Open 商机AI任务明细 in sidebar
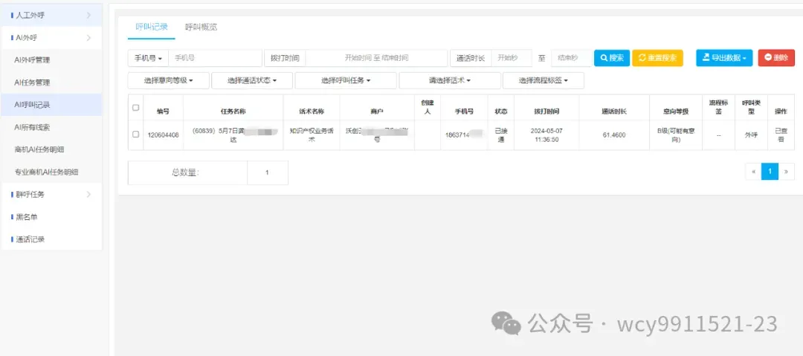The height and width of the screenshot is (356, 803). (39, 149)
